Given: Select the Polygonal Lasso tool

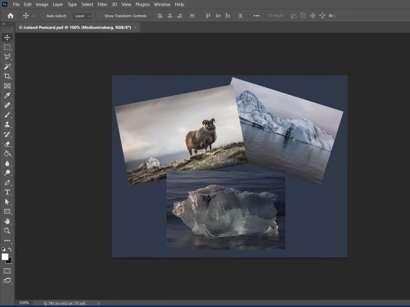Looking at the screenshot, I should [x=7, y=57].
